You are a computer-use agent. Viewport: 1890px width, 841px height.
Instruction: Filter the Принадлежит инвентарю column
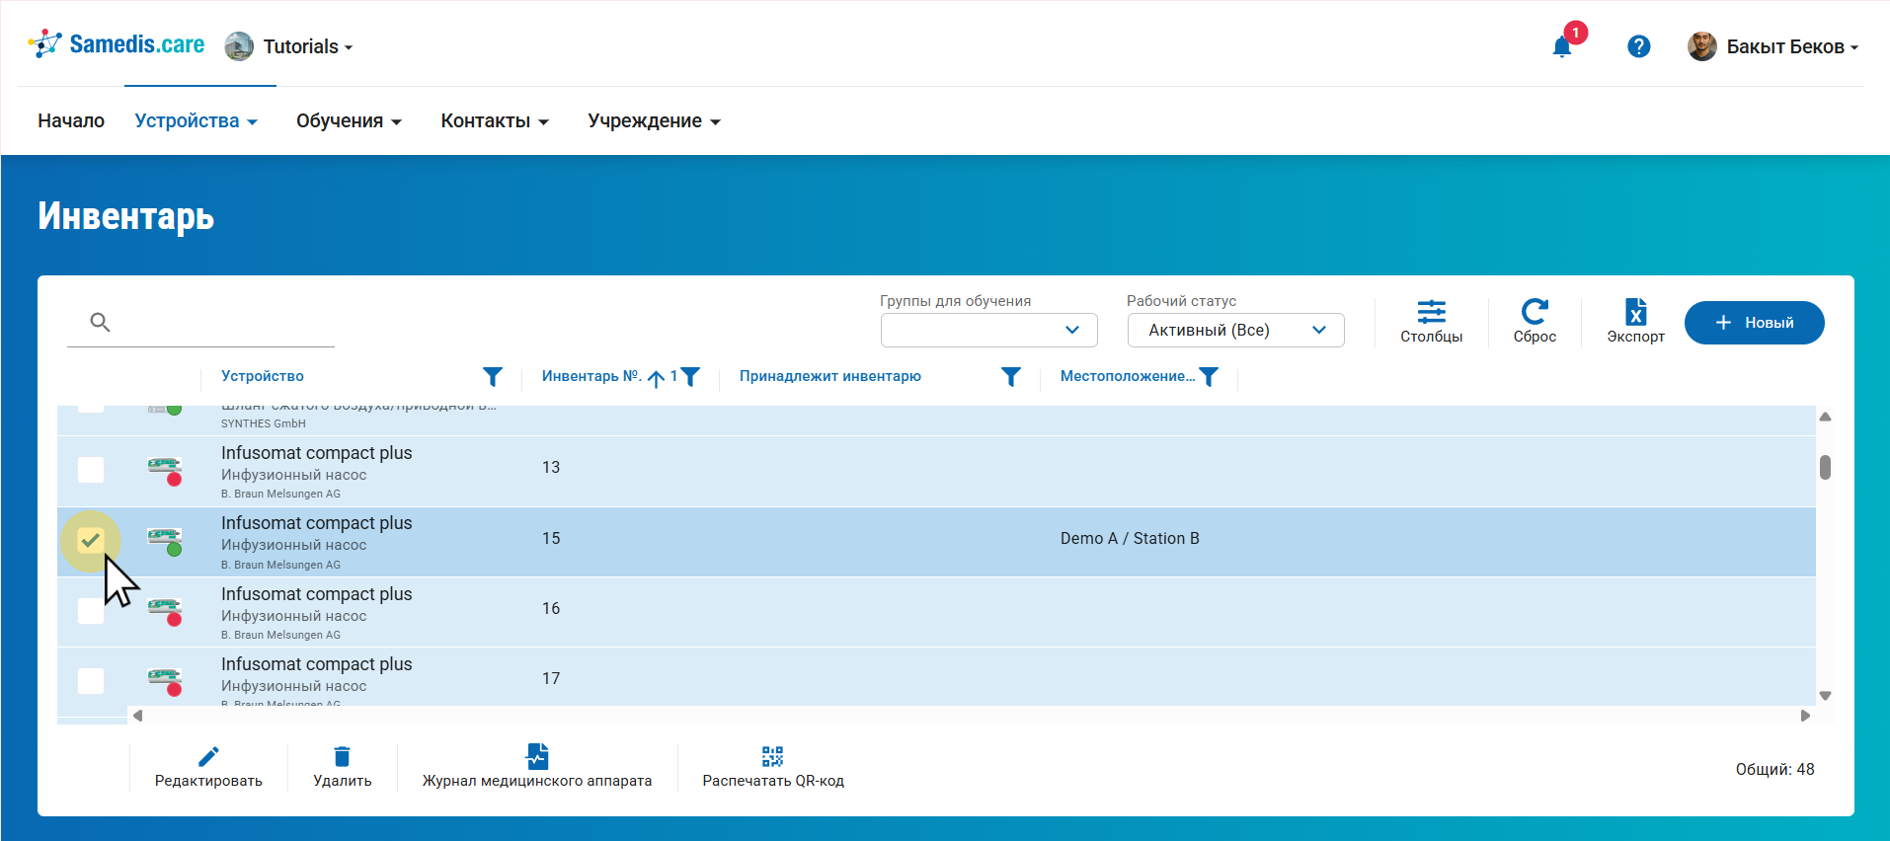(1010, 376)
